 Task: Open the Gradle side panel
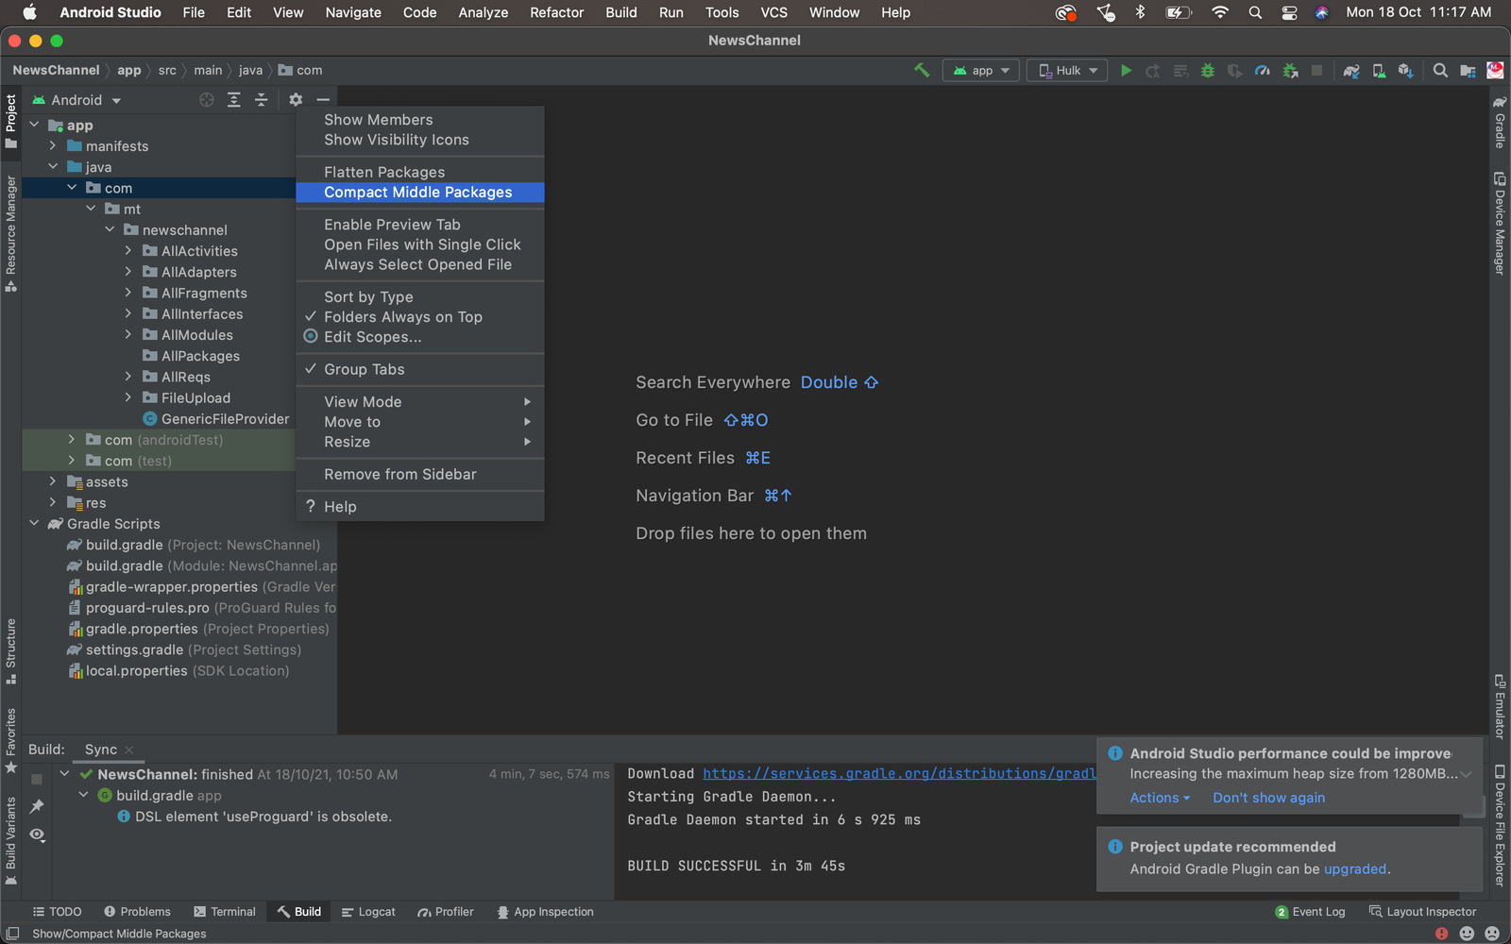tap(1500, 122)
